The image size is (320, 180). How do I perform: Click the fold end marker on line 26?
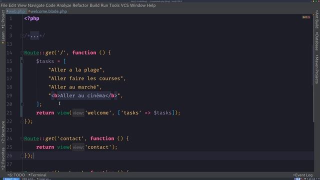pyautogui.click(x=22, y=155)
